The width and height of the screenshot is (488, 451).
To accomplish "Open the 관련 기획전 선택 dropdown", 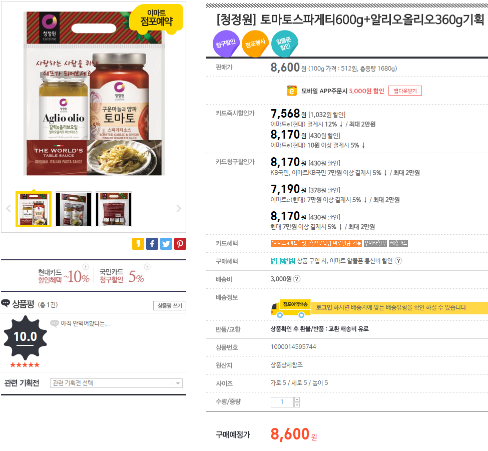I will click(x=117, y=383).
